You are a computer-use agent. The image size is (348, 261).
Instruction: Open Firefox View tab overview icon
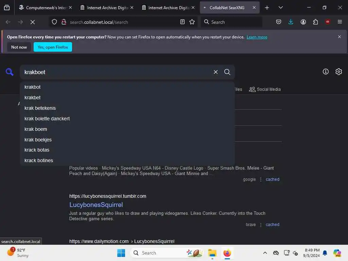7,7
